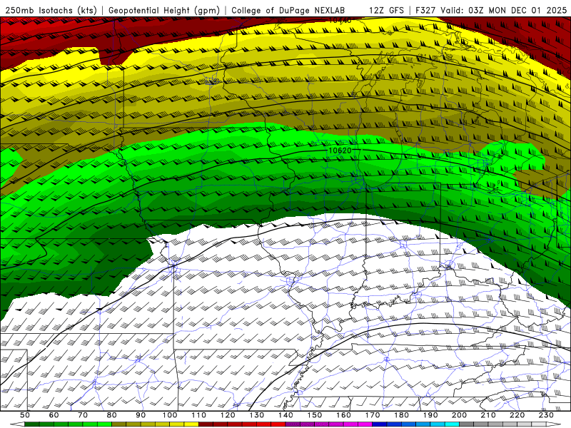Click the color scale value 190
Image resolution: width=571 pixels, height=428 pixels.
tap(430, 415)
